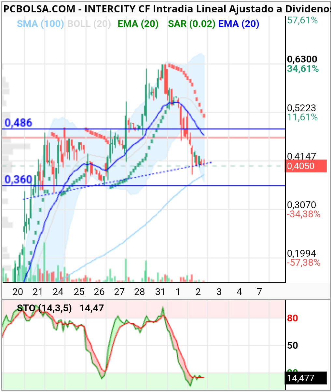Click the 0,3070 price axis label
This screenshot has width=332, height=392.
[x=302, y=205]
